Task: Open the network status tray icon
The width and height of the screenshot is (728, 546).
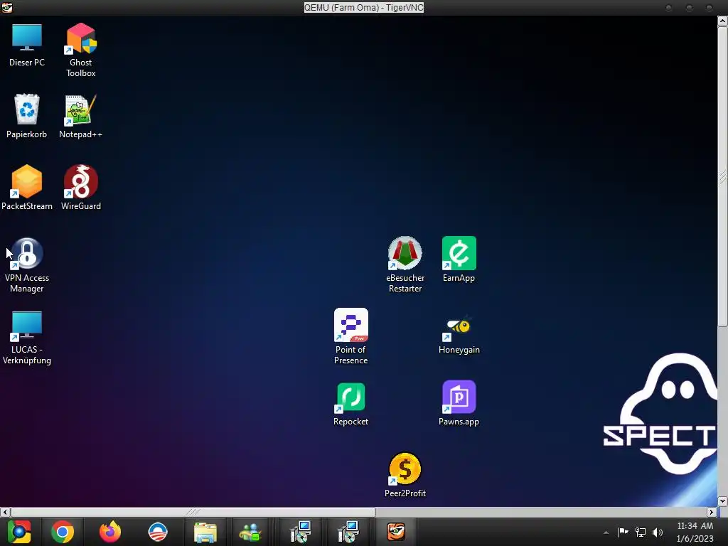Action: [641, 532]
